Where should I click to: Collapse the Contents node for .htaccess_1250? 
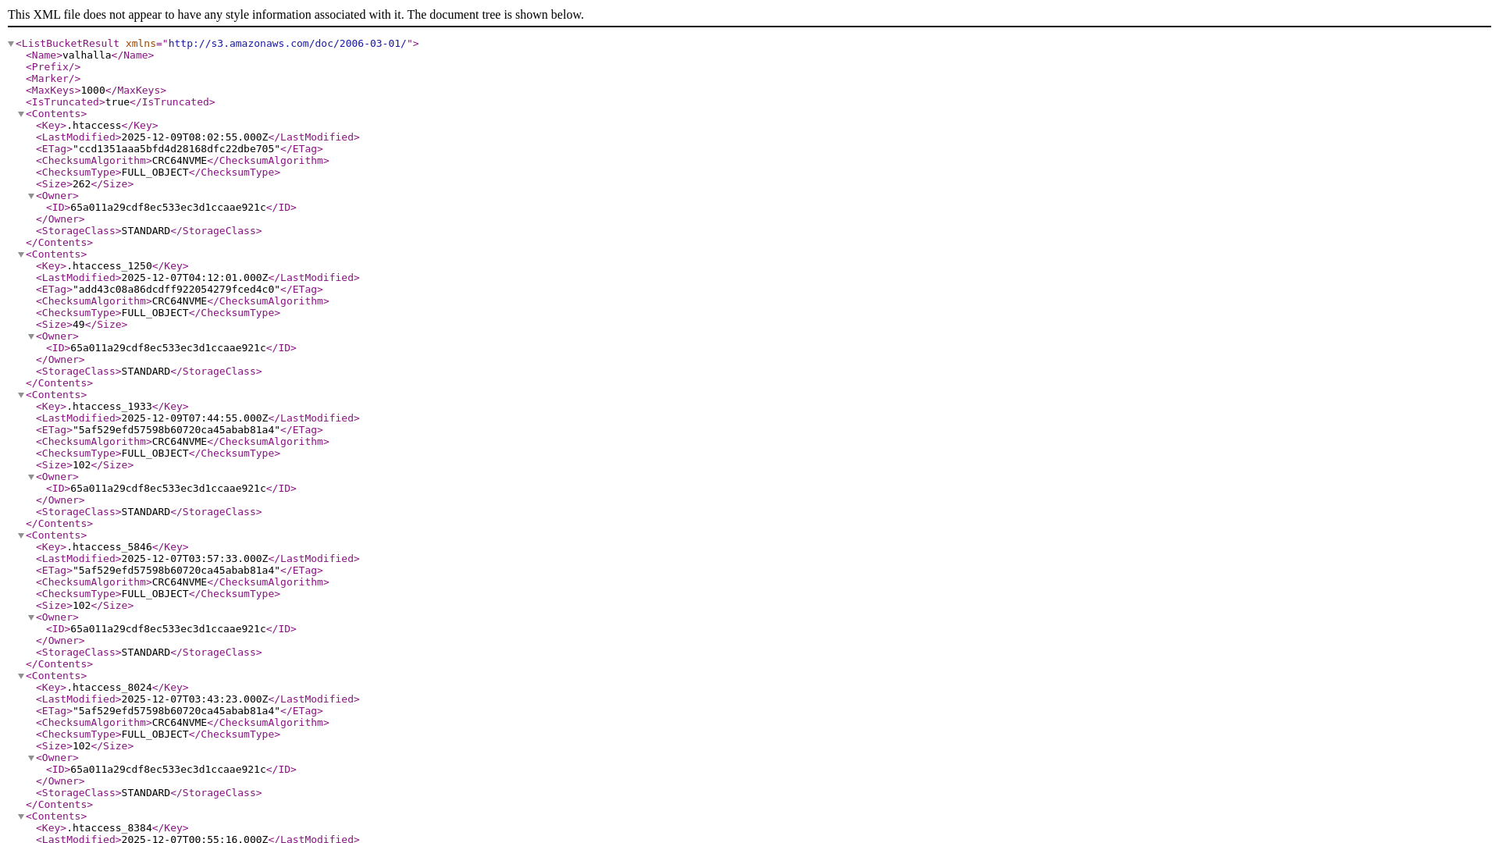pyautogui.click(x=21, y=254)
